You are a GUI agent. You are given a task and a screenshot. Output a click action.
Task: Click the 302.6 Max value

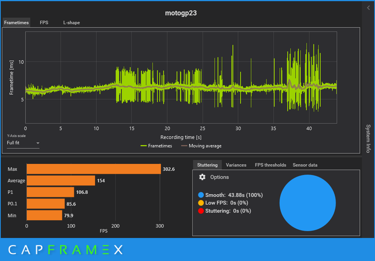(x=169, y=169)
